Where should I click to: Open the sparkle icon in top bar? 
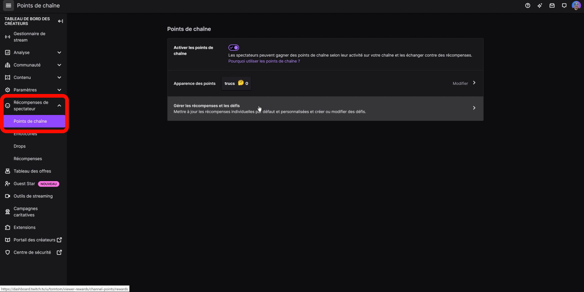(540, 5)
